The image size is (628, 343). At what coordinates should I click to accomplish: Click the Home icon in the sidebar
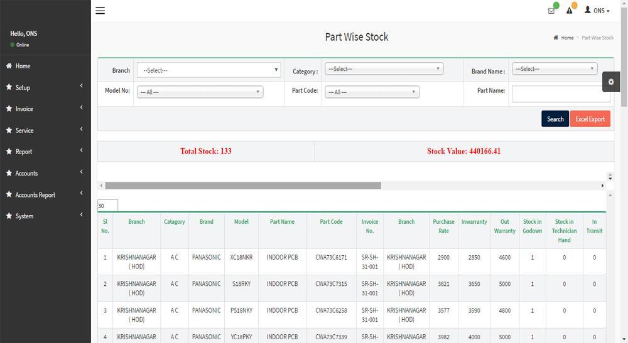9,66
